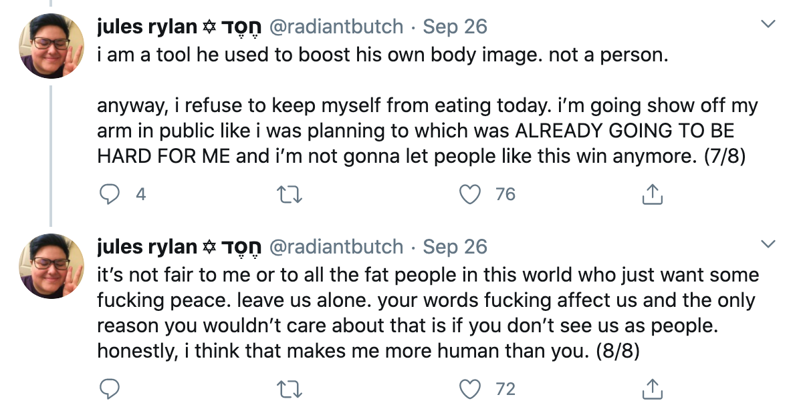Open the 8/8 tweet's author avatar

[51, 266]
